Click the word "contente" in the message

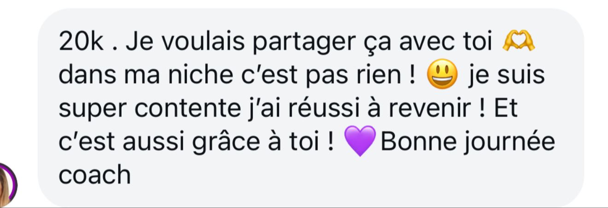(x=186, y=109)
